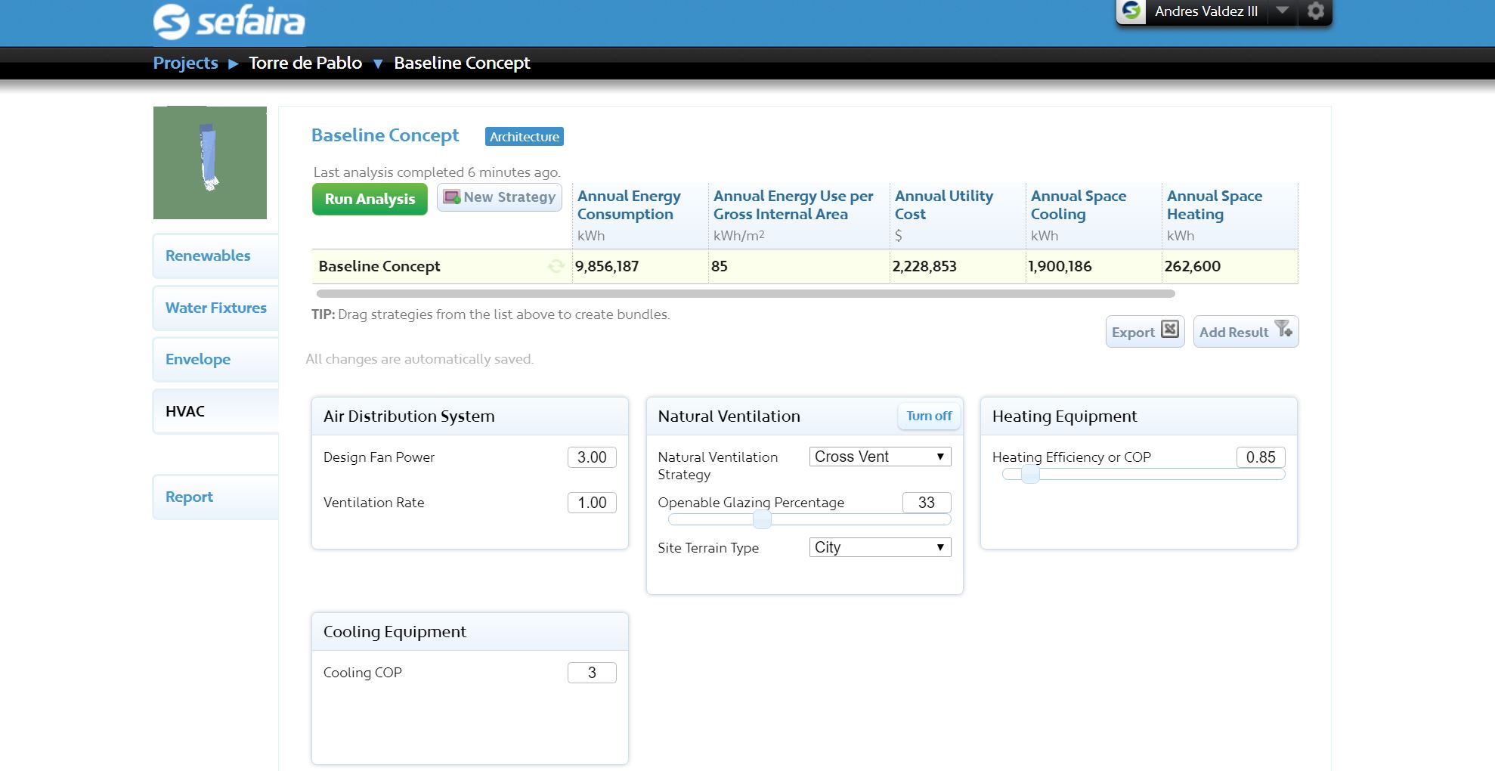Expand the Site Terrain Type dropdown
The width and height of the screenshot is (1495, 771).
(x=879, y=547)
